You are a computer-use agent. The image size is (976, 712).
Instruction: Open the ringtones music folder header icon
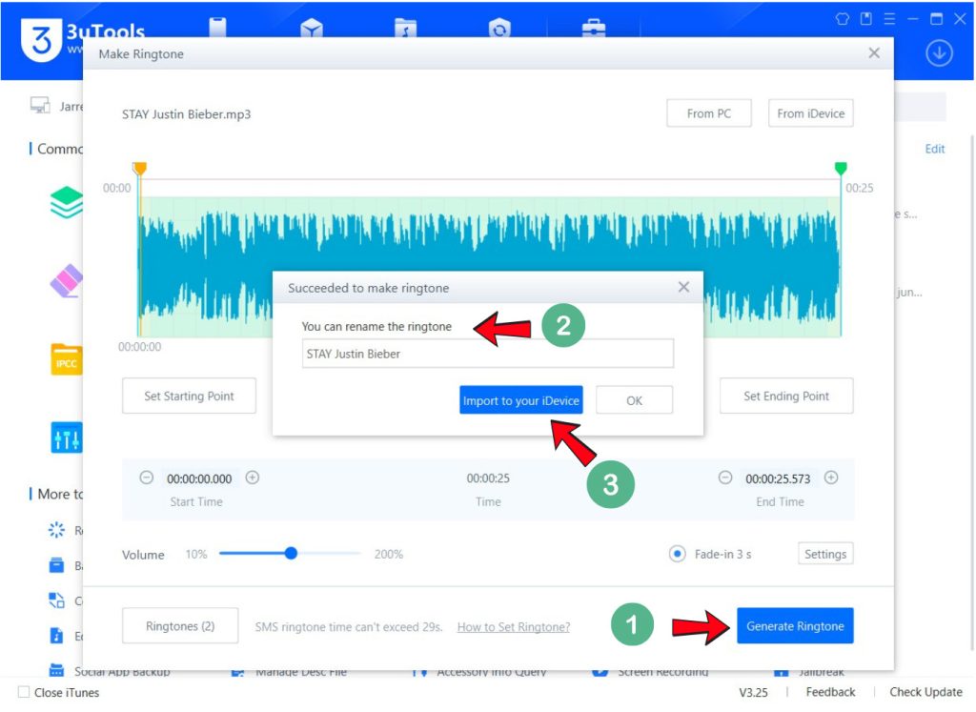point(405,28)
